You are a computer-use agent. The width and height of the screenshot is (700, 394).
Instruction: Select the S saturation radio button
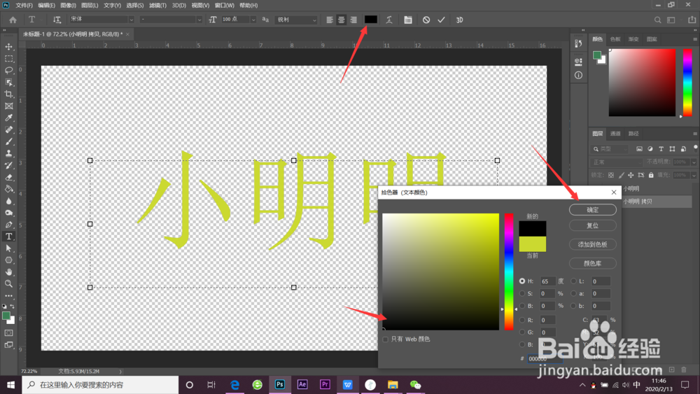point(522,294)
